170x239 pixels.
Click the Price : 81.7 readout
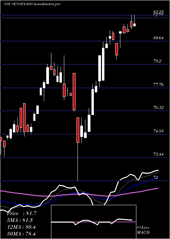click(22, 213)
